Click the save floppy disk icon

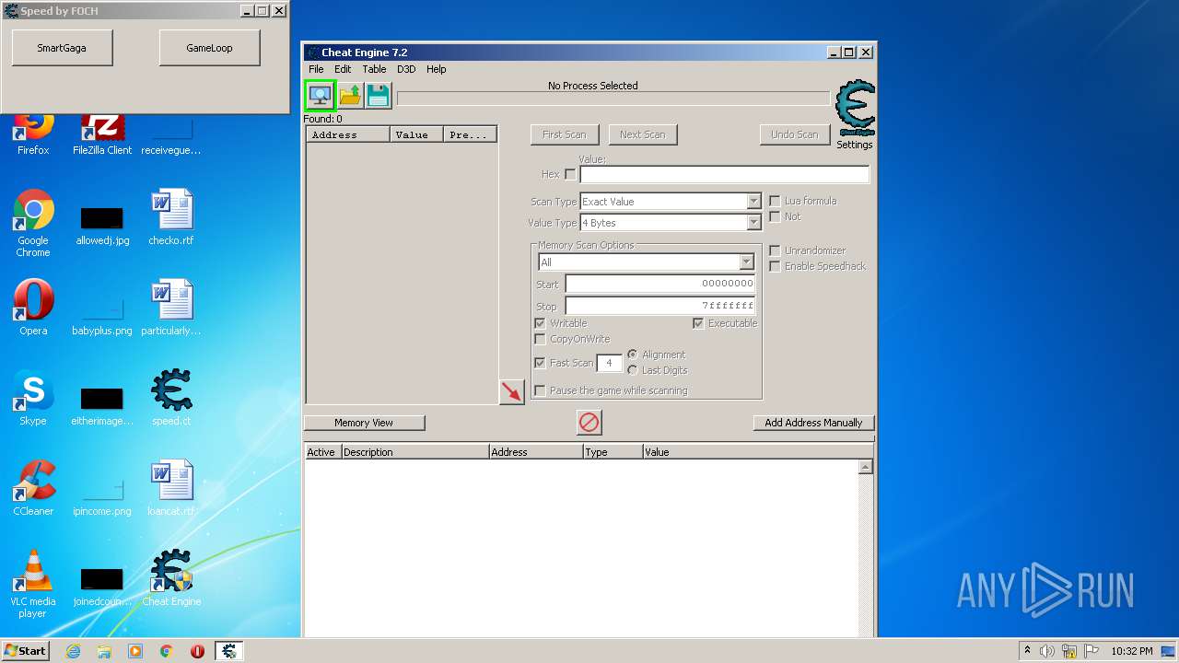(x=378, y=95)
